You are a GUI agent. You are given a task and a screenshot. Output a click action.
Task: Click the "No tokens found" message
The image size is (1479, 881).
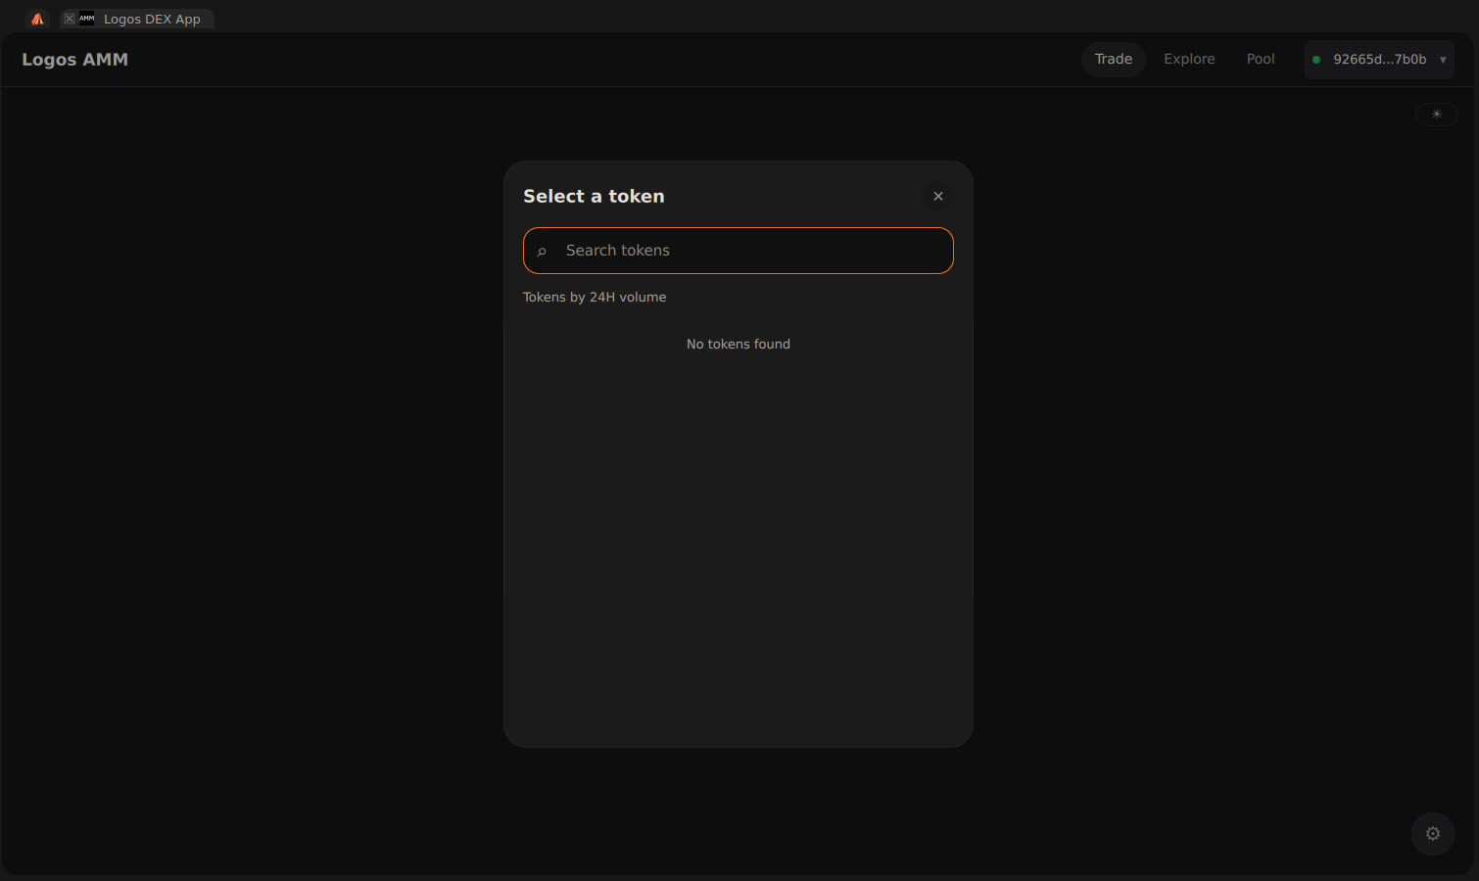click(739, 345)
